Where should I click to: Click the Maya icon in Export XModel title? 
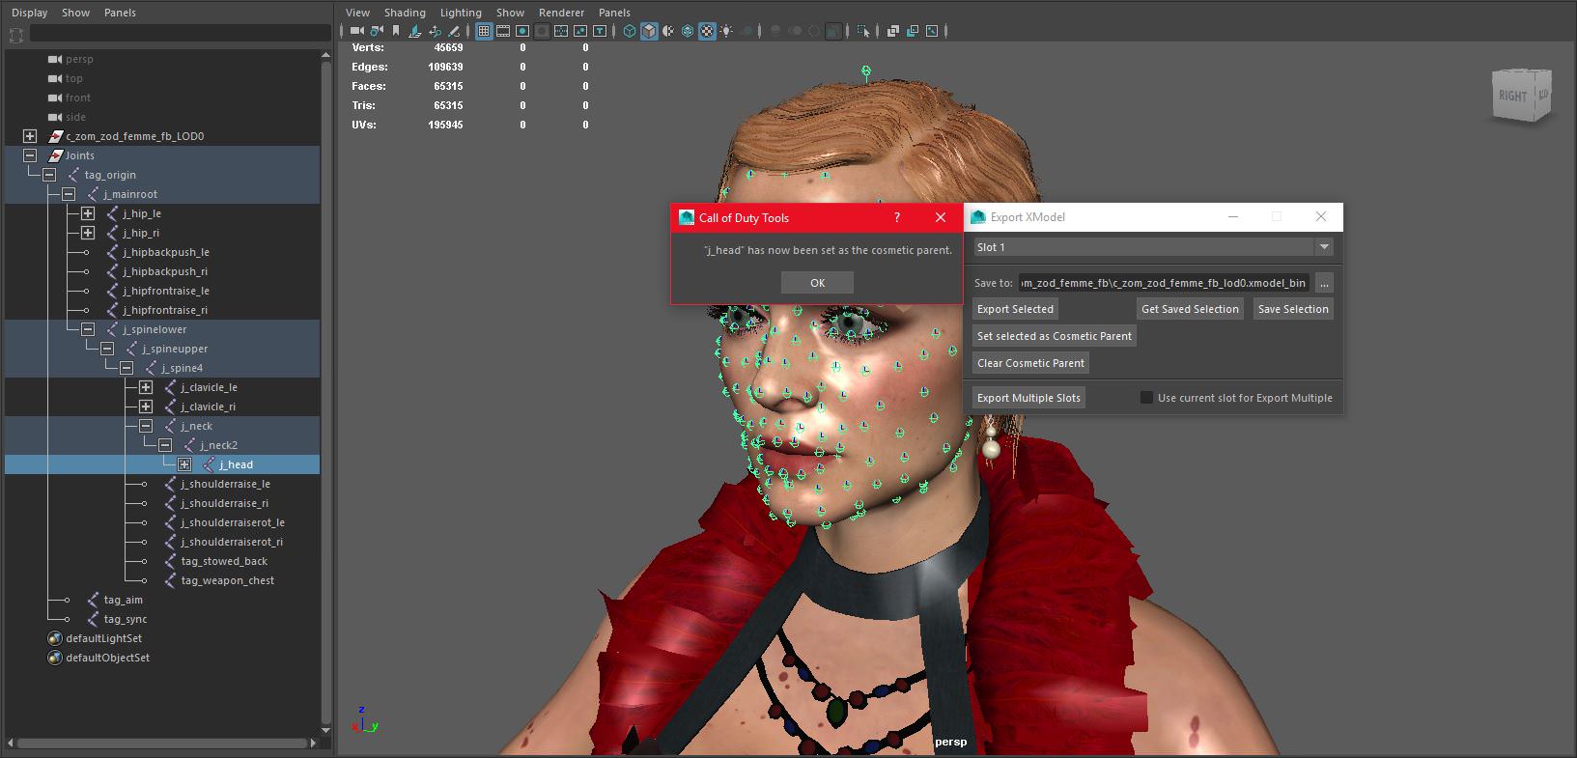(x=978, y=217)
